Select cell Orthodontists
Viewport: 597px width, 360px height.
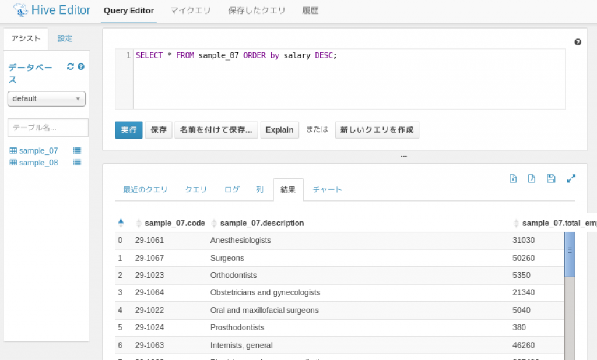tap(233, 275)
